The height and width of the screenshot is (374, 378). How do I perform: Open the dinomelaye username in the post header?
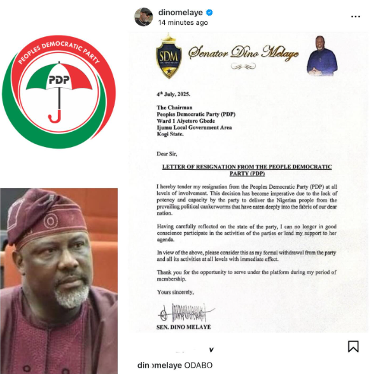pyautogui.click(x=180, y=12)
